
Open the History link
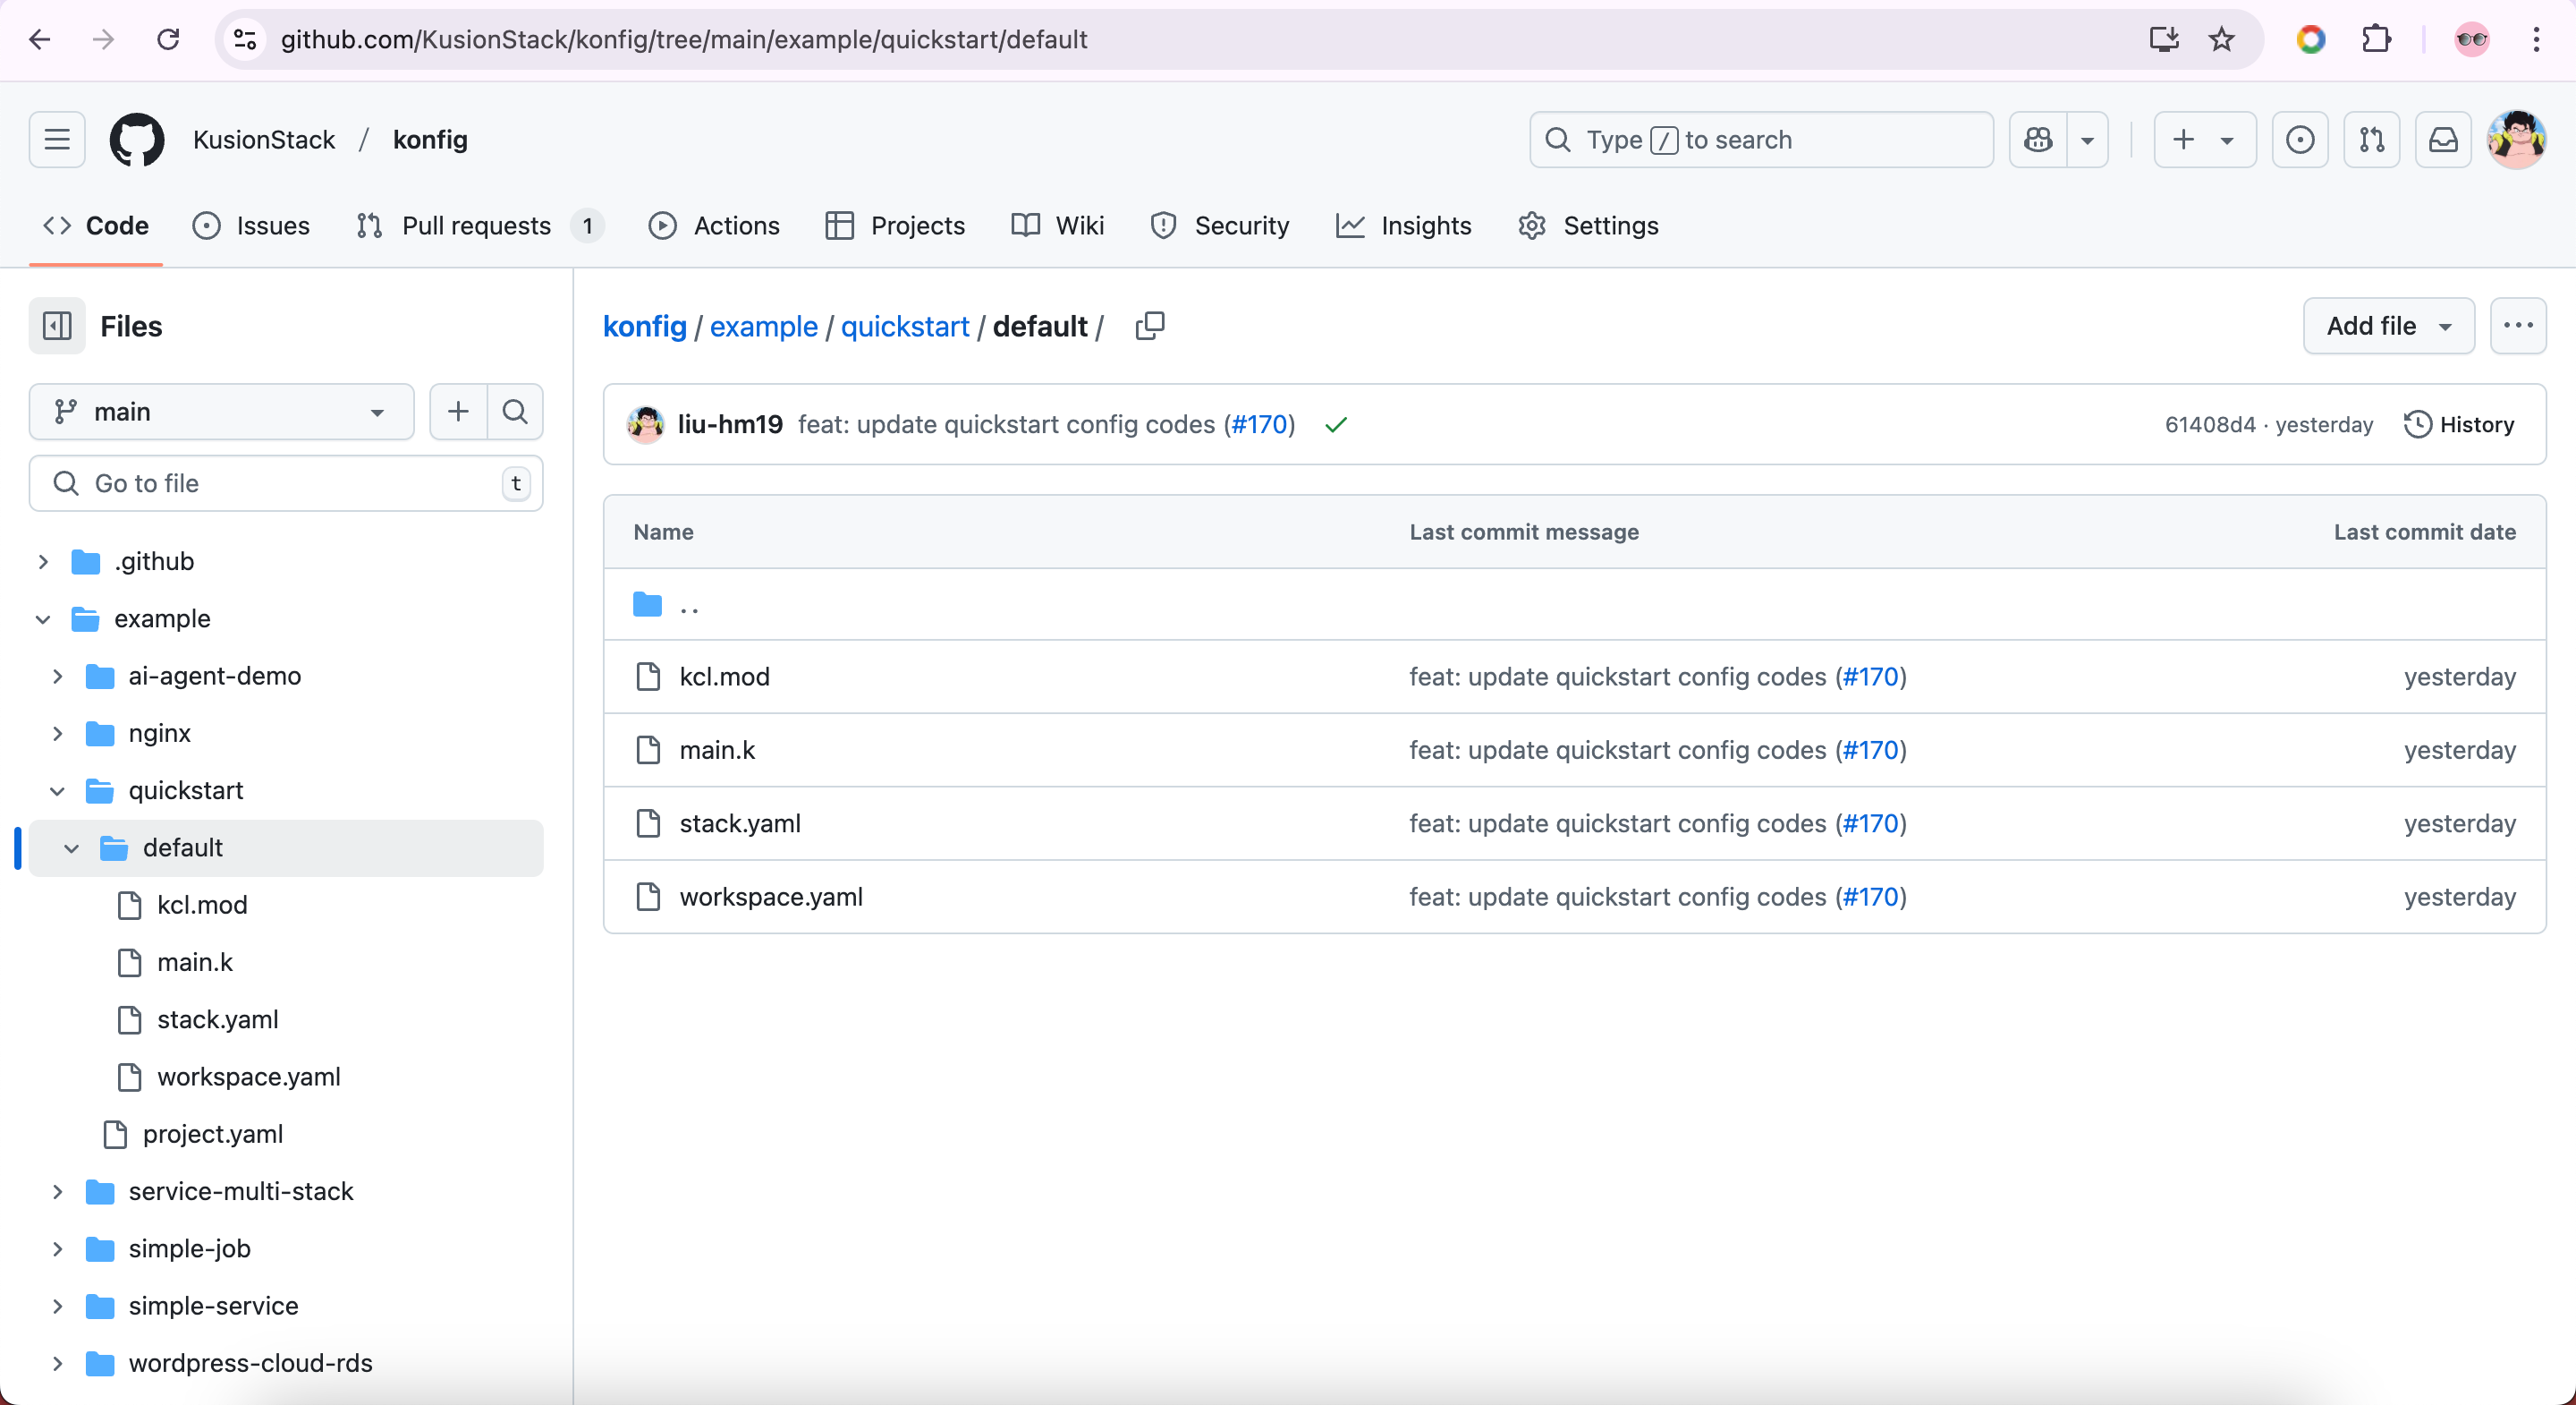click(2459, 424)
